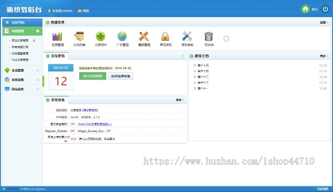Expand 系统更新 panel with green chevron
Screen dimensions: 333x192
pyautogui.click(x=183, y=56)
